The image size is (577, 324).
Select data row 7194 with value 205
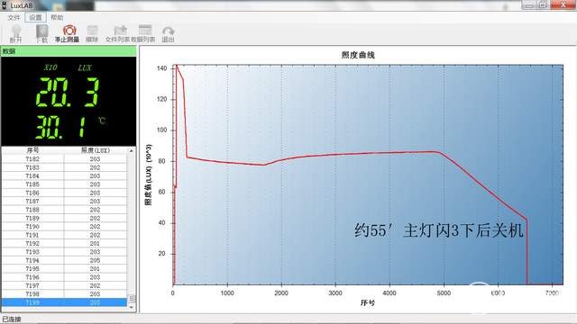(x=64, y=260)
